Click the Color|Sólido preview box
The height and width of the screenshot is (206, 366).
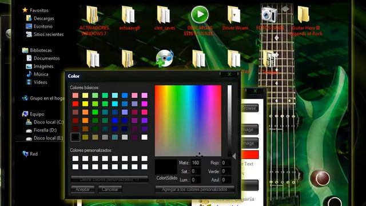coord(166,167)
